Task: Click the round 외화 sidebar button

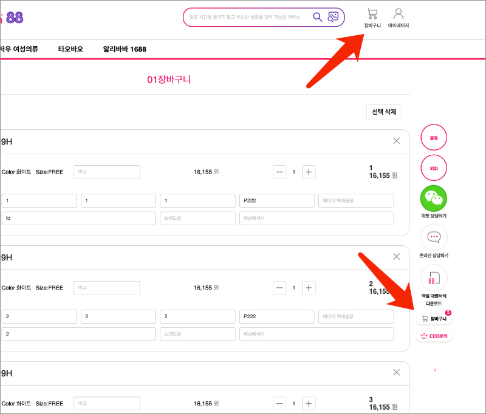Action: [x=434, y=168]
